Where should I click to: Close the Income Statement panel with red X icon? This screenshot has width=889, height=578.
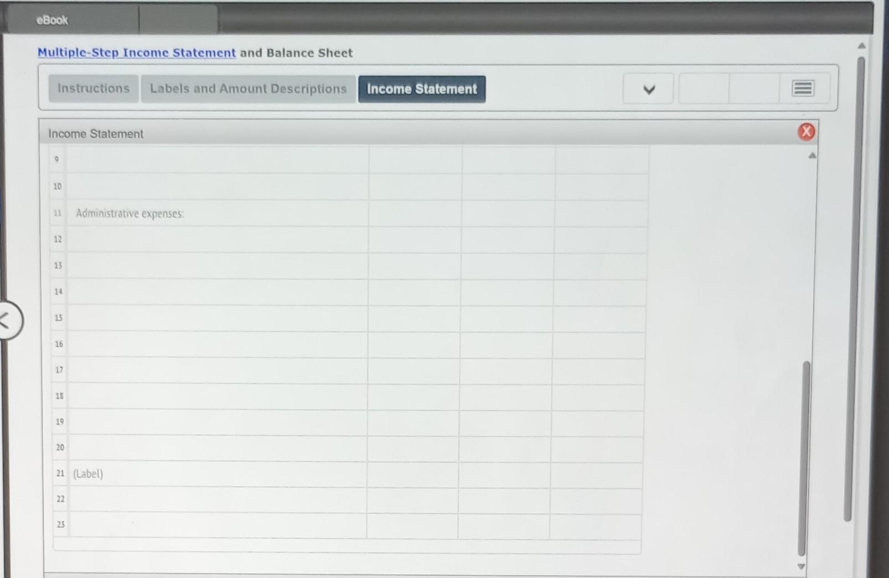[806, 132]
